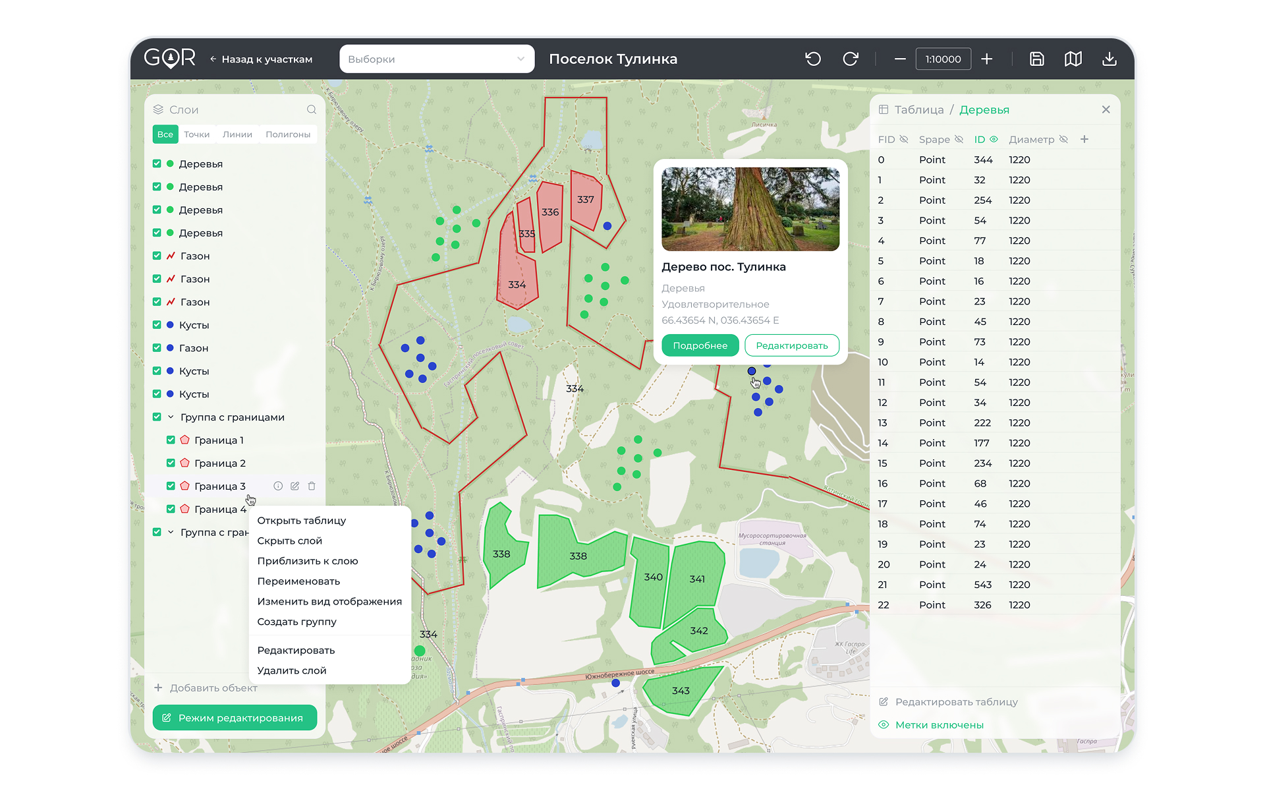Click the 1:10000 scale field
The image size is (1265, 791).
[x=943, y=59]
